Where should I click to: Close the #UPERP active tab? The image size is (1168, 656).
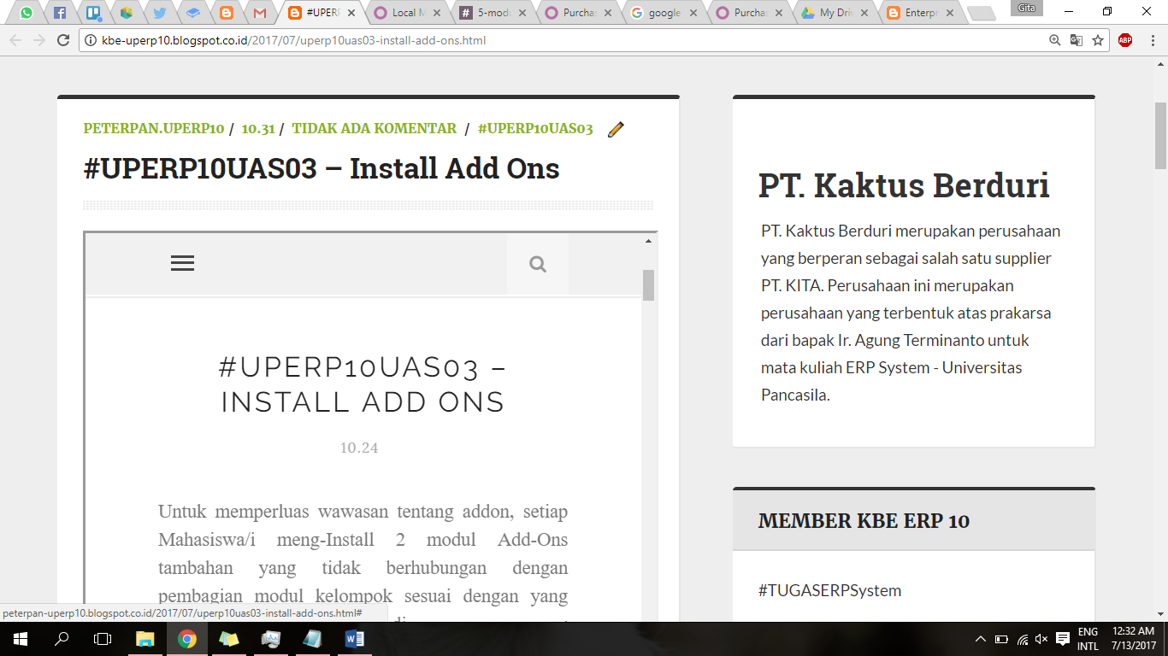[351, 13]
